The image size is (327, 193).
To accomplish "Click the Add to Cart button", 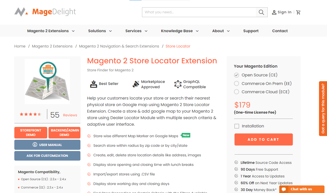I will click(263, 139).
